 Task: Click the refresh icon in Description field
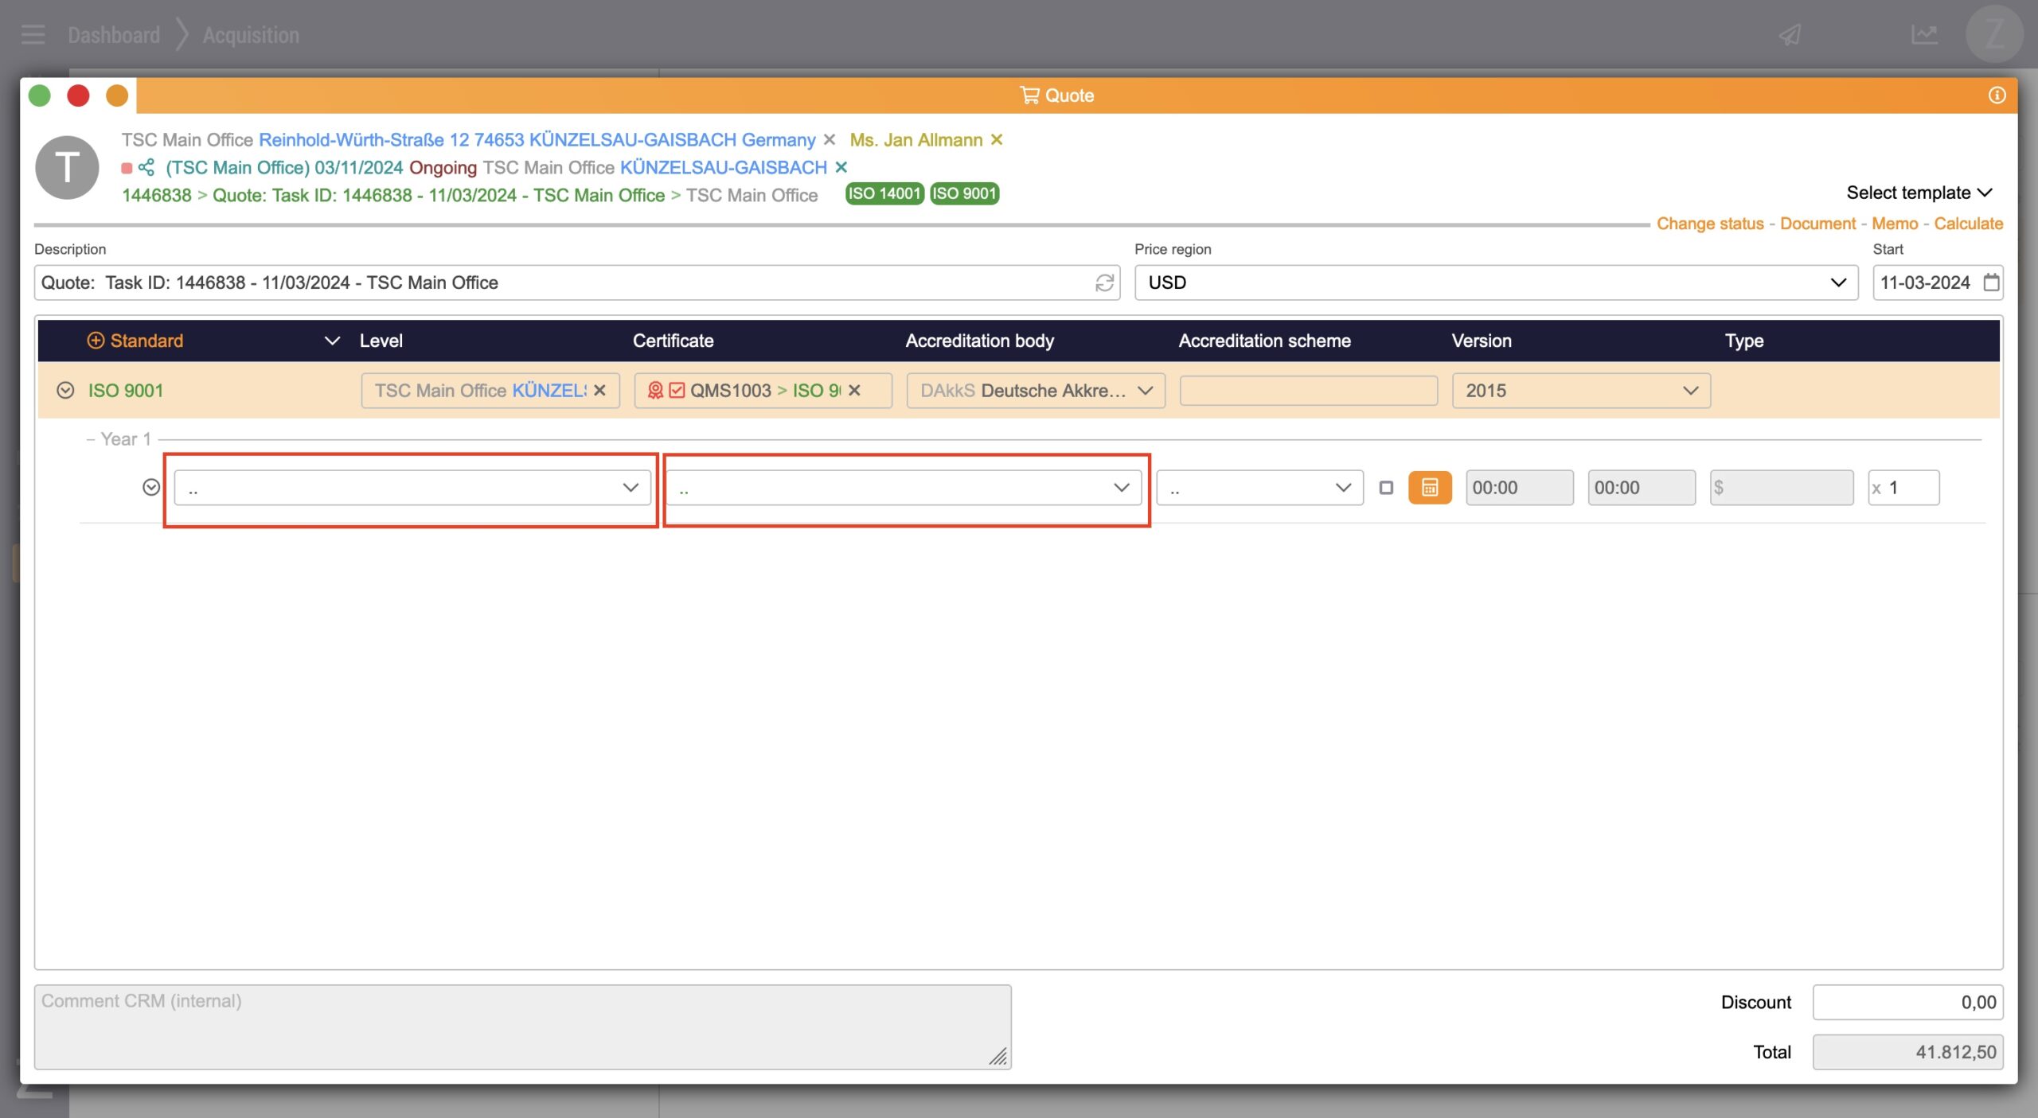pos(1104,283)
